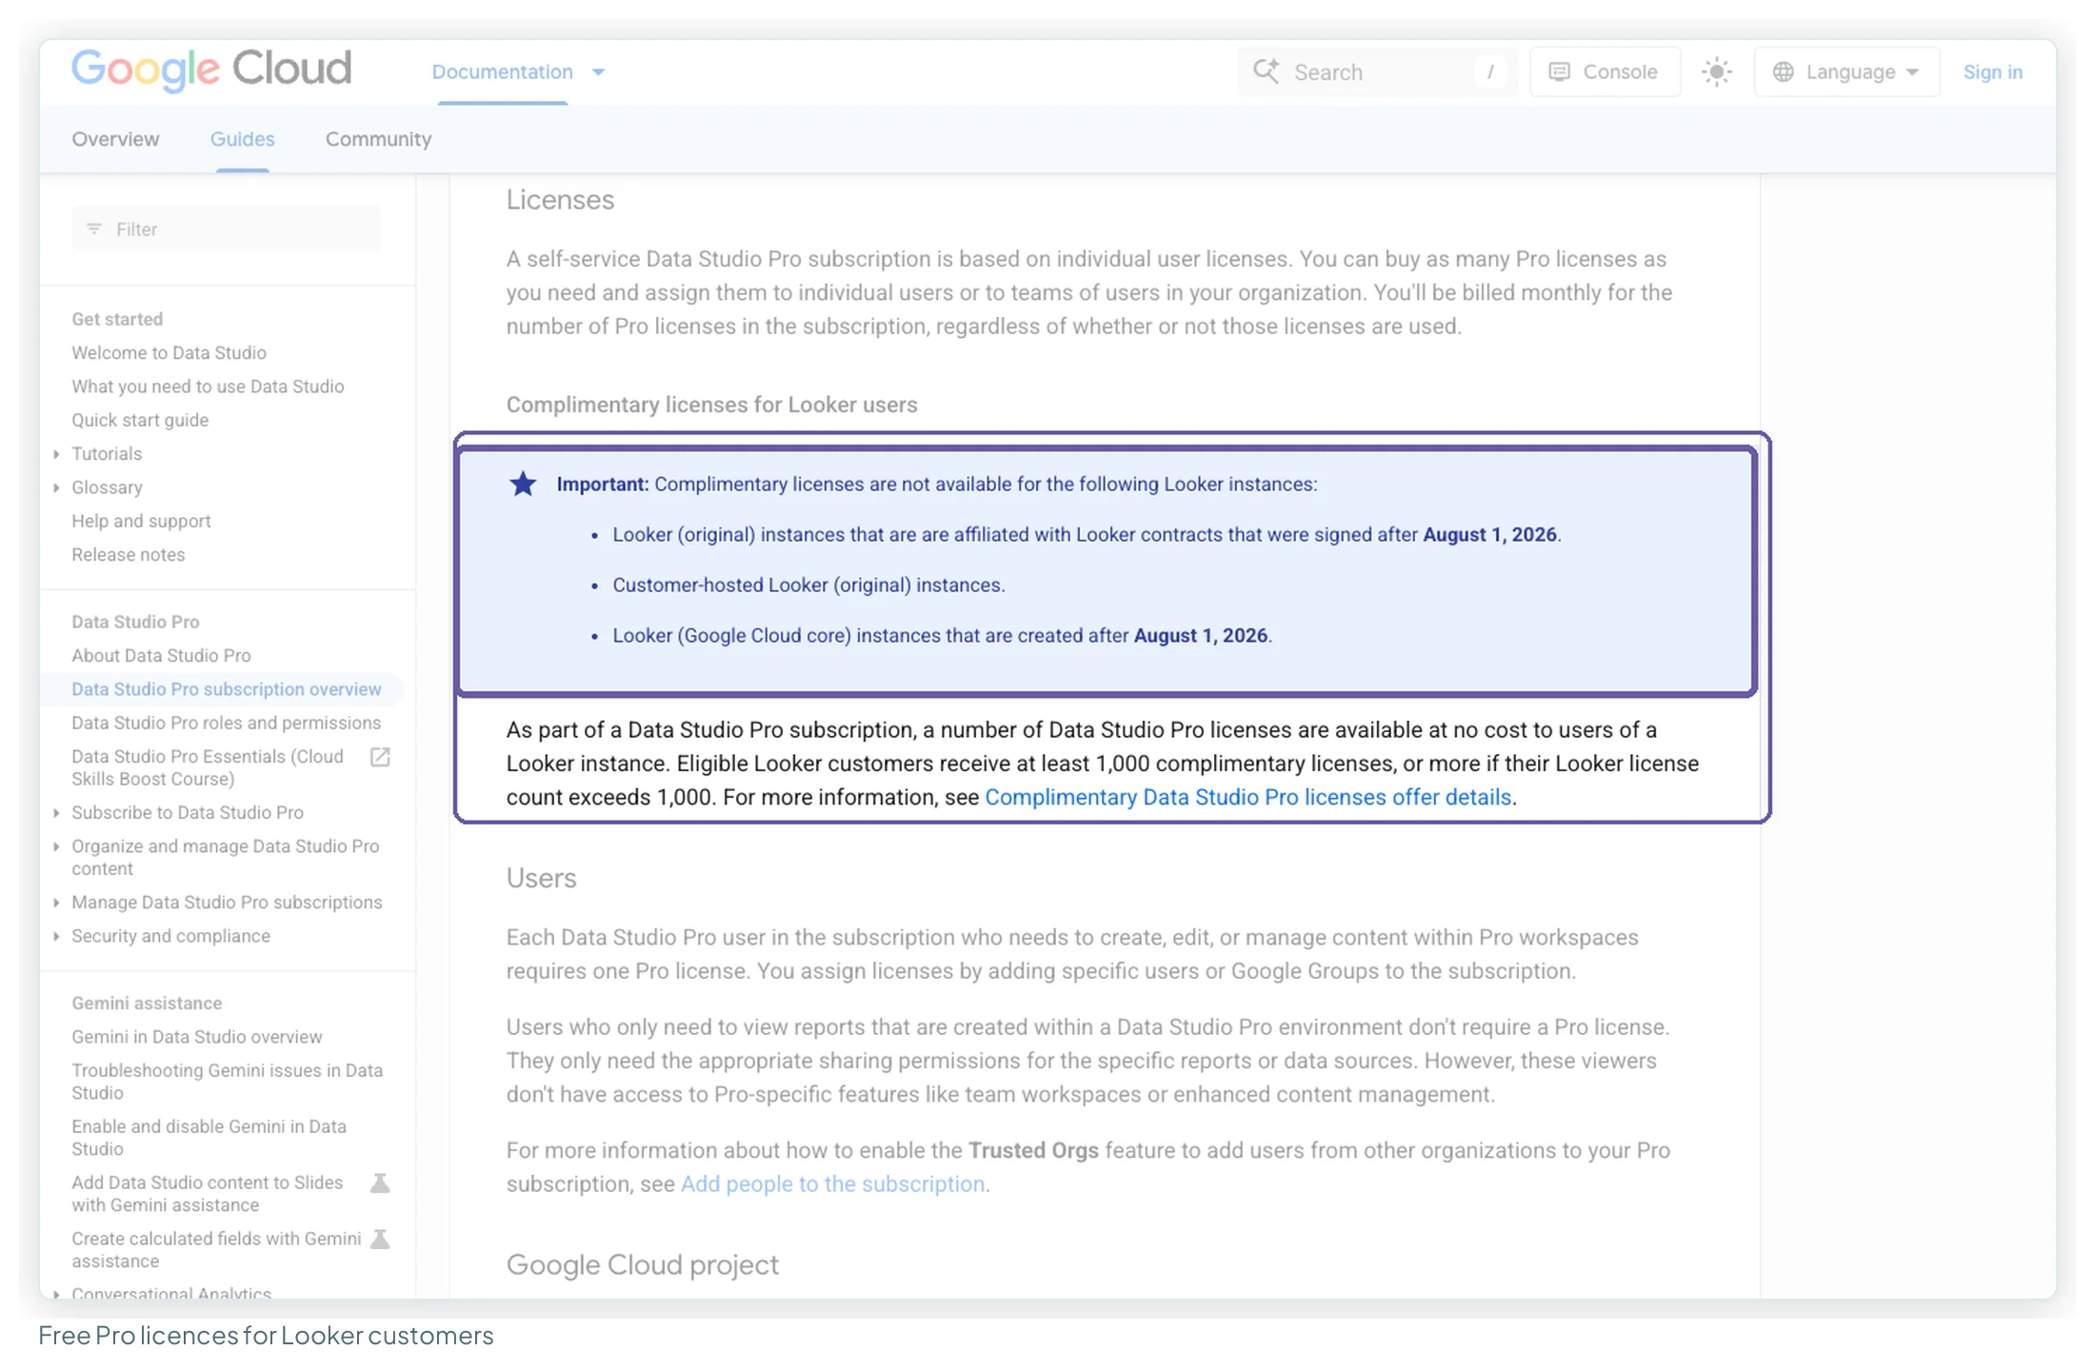
Task: Open the Quick start guide
Action: (140, 421)
